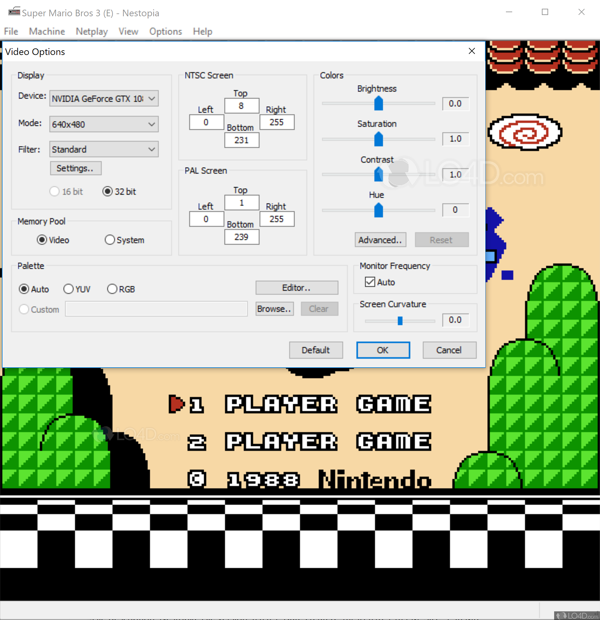This screenshot has height=620, width=600.
Task: Click PAL Screen Left value field
Action: tap(206, 219)
